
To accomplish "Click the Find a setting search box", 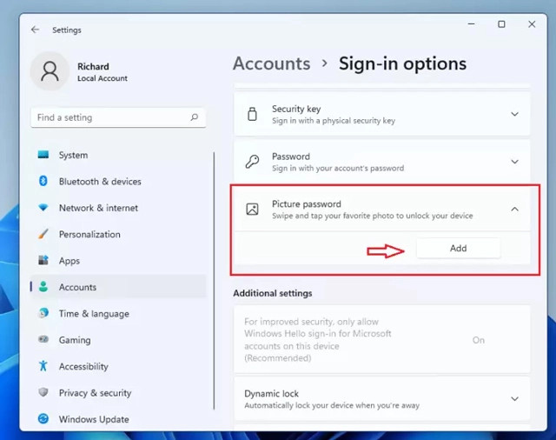I will 109,117.
